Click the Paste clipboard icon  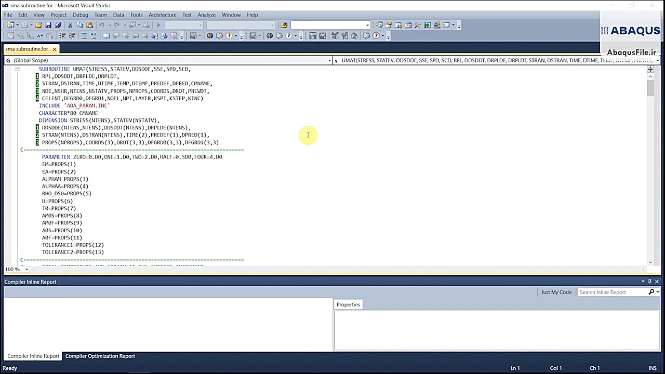pyautogui.click(x=89, y=25)
